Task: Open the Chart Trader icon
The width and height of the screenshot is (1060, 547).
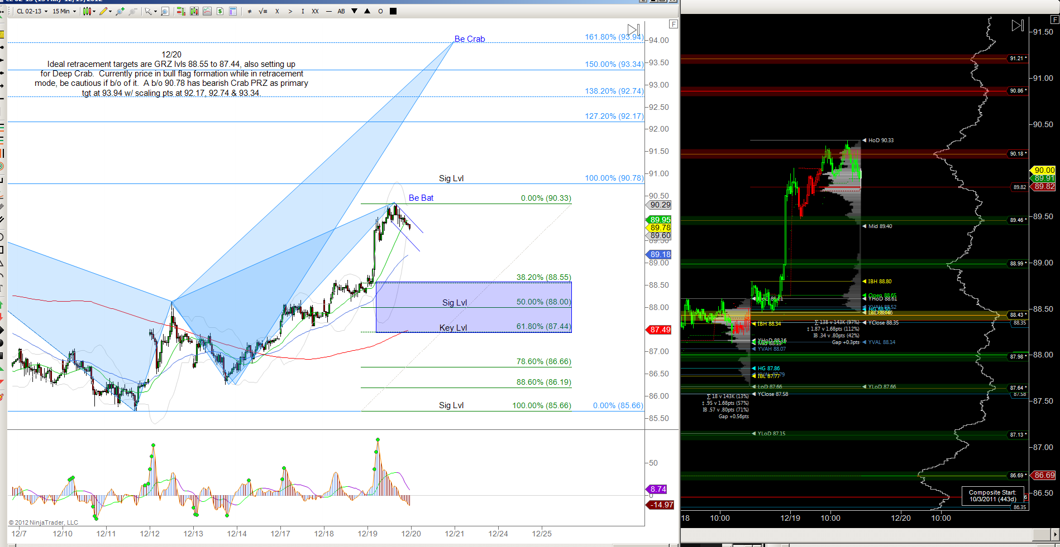Action: click(x=181, y=11)
